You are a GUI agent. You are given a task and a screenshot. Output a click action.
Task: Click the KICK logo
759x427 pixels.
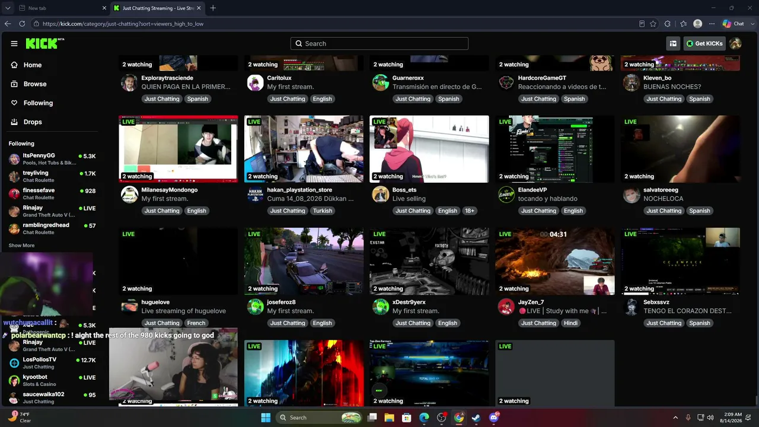pyautogui.click(x=44, y=43)
